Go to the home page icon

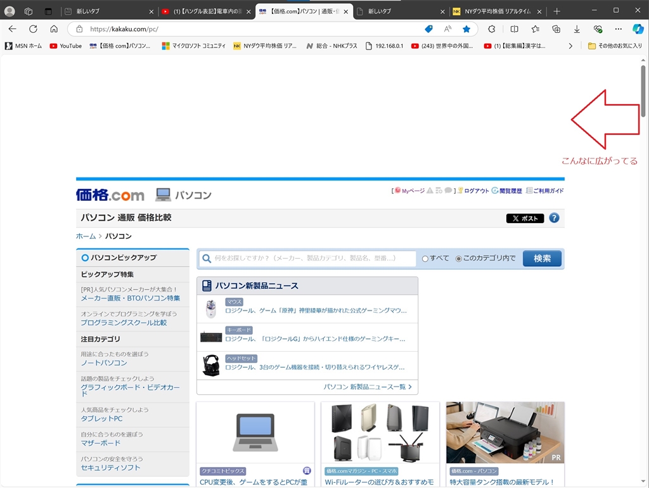click(x=54, y=29)
